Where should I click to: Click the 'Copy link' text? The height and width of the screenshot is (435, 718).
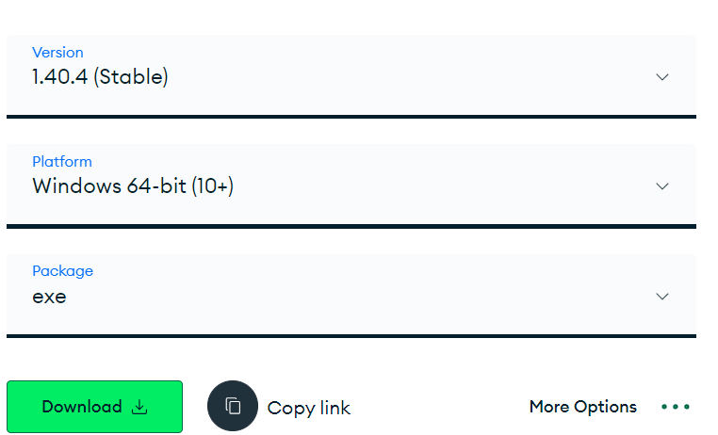point(309,408)
